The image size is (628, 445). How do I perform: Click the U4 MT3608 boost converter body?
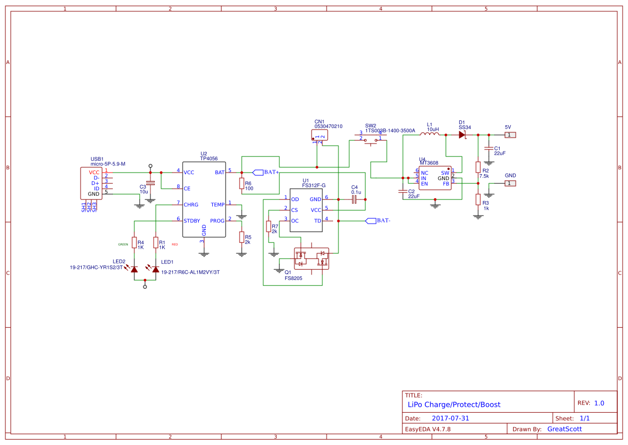tap(435, 178)
